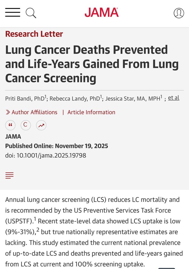This screenshot has height=269, width=189.
Task: Click the doi 10.1001/jama.2025.19798 text
Action: coord(46,155)
